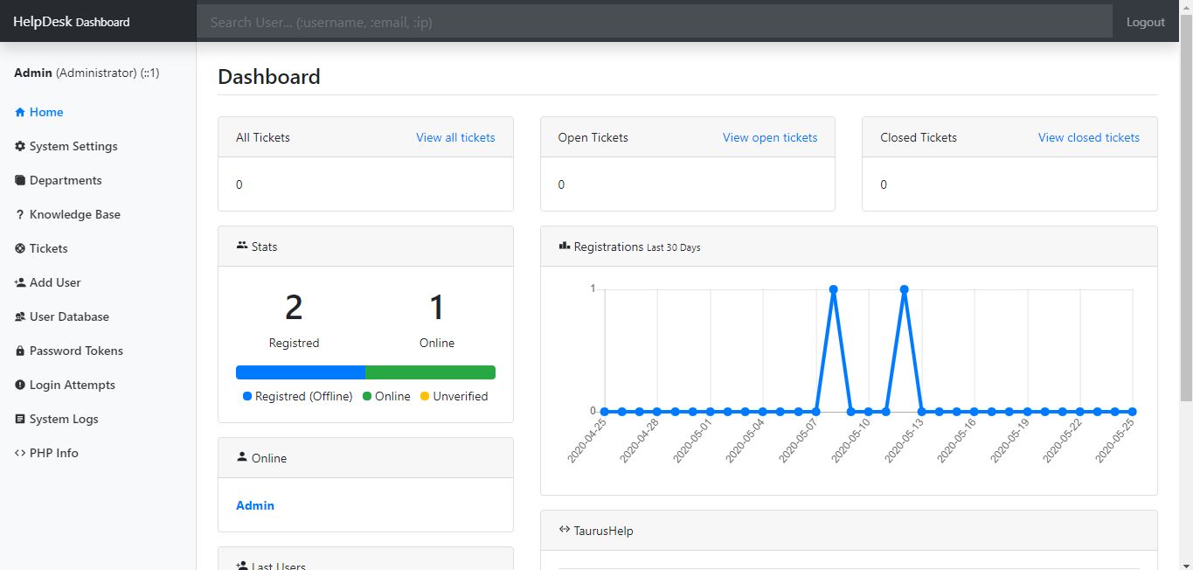Click the Departments icon in sidebar
Image resolution: width=1193 pixels, height=570 pixels.
20,180
